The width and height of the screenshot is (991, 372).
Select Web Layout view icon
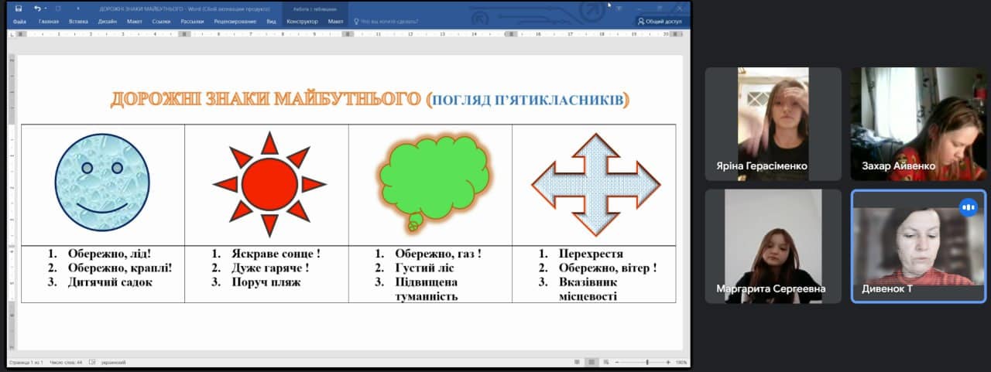click(x=605, y=362)
